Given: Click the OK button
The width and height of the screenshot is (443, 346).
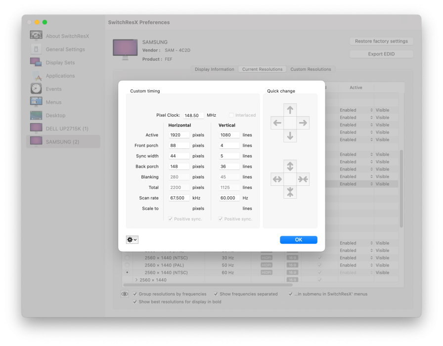Looking at the screenshot, I should pos(298,240).
